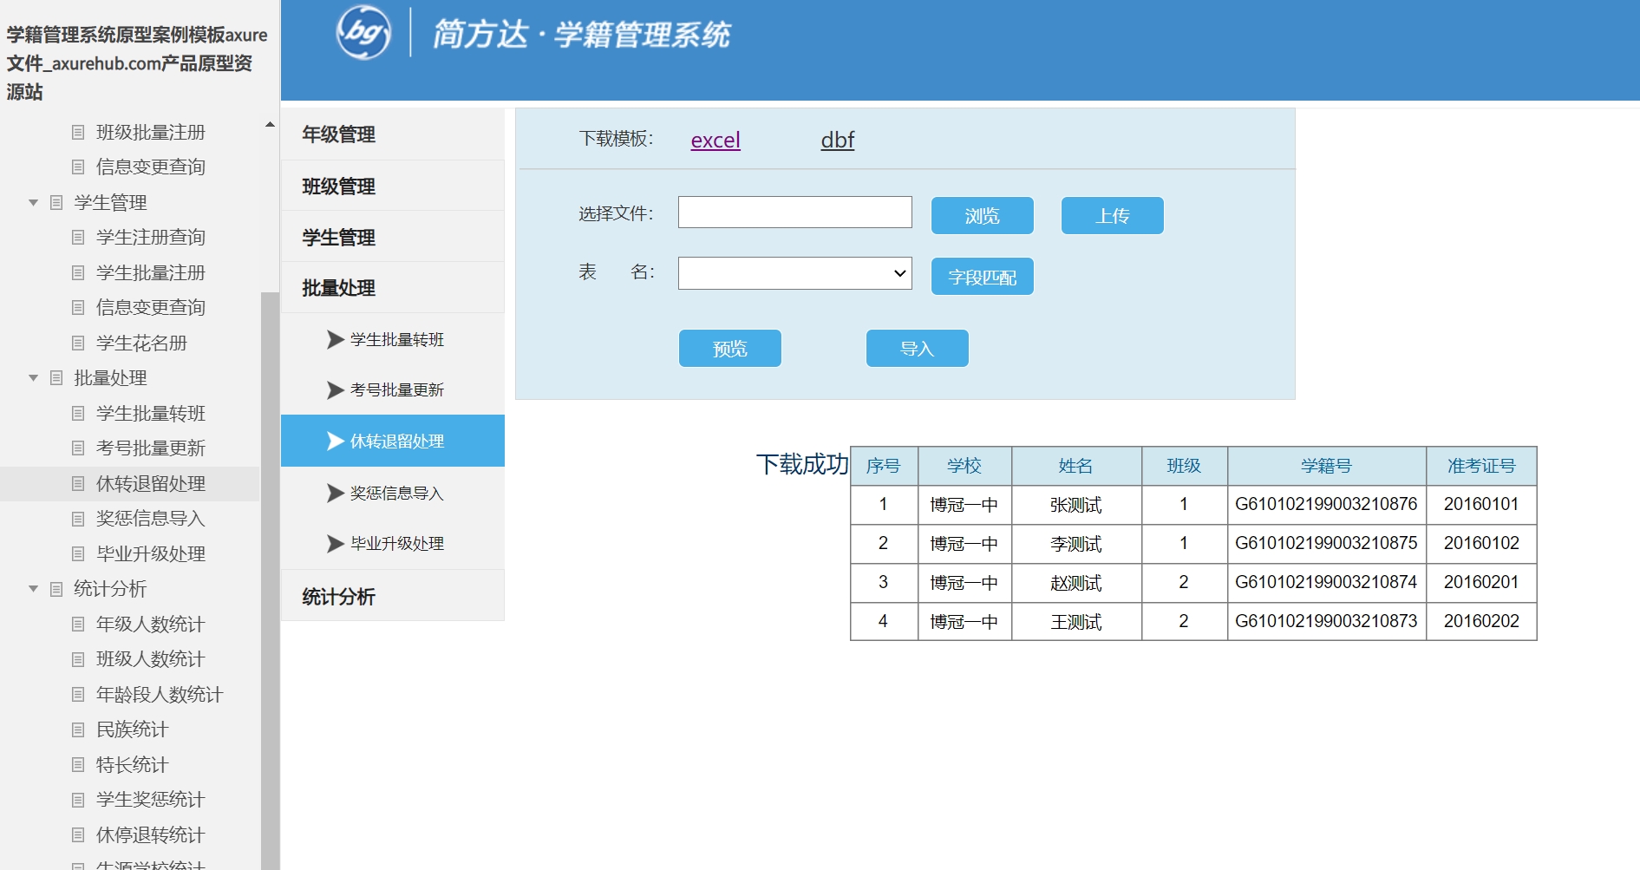Viewport: 1640px width, 870px height.
Task: Open 特长统计 in sidebar tree
Action: pos(132,764)
